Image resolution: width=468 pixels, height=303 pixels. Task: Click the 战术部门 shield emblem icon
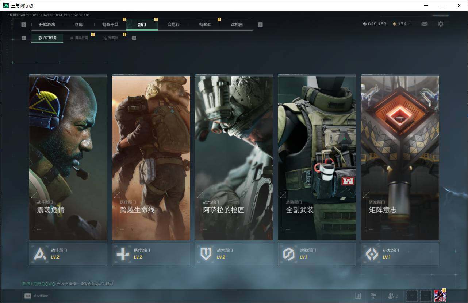(206, 254)
